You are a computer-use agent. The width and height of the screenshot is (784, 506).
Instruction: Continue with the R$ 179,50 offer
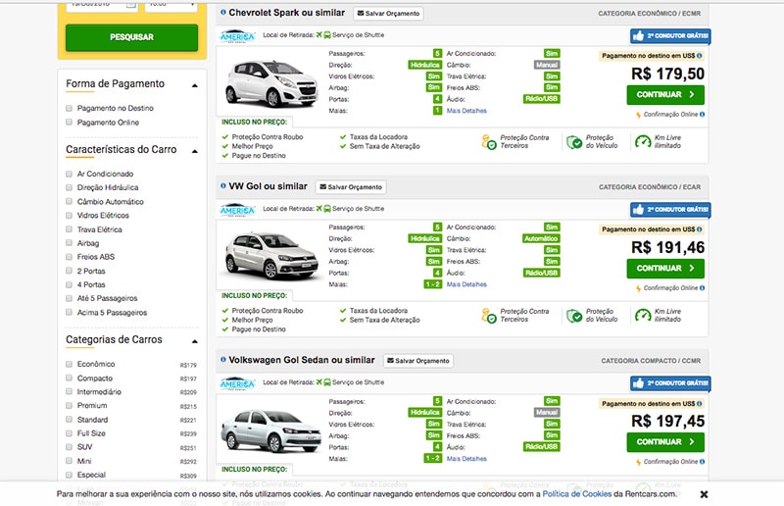coord(665,94)
